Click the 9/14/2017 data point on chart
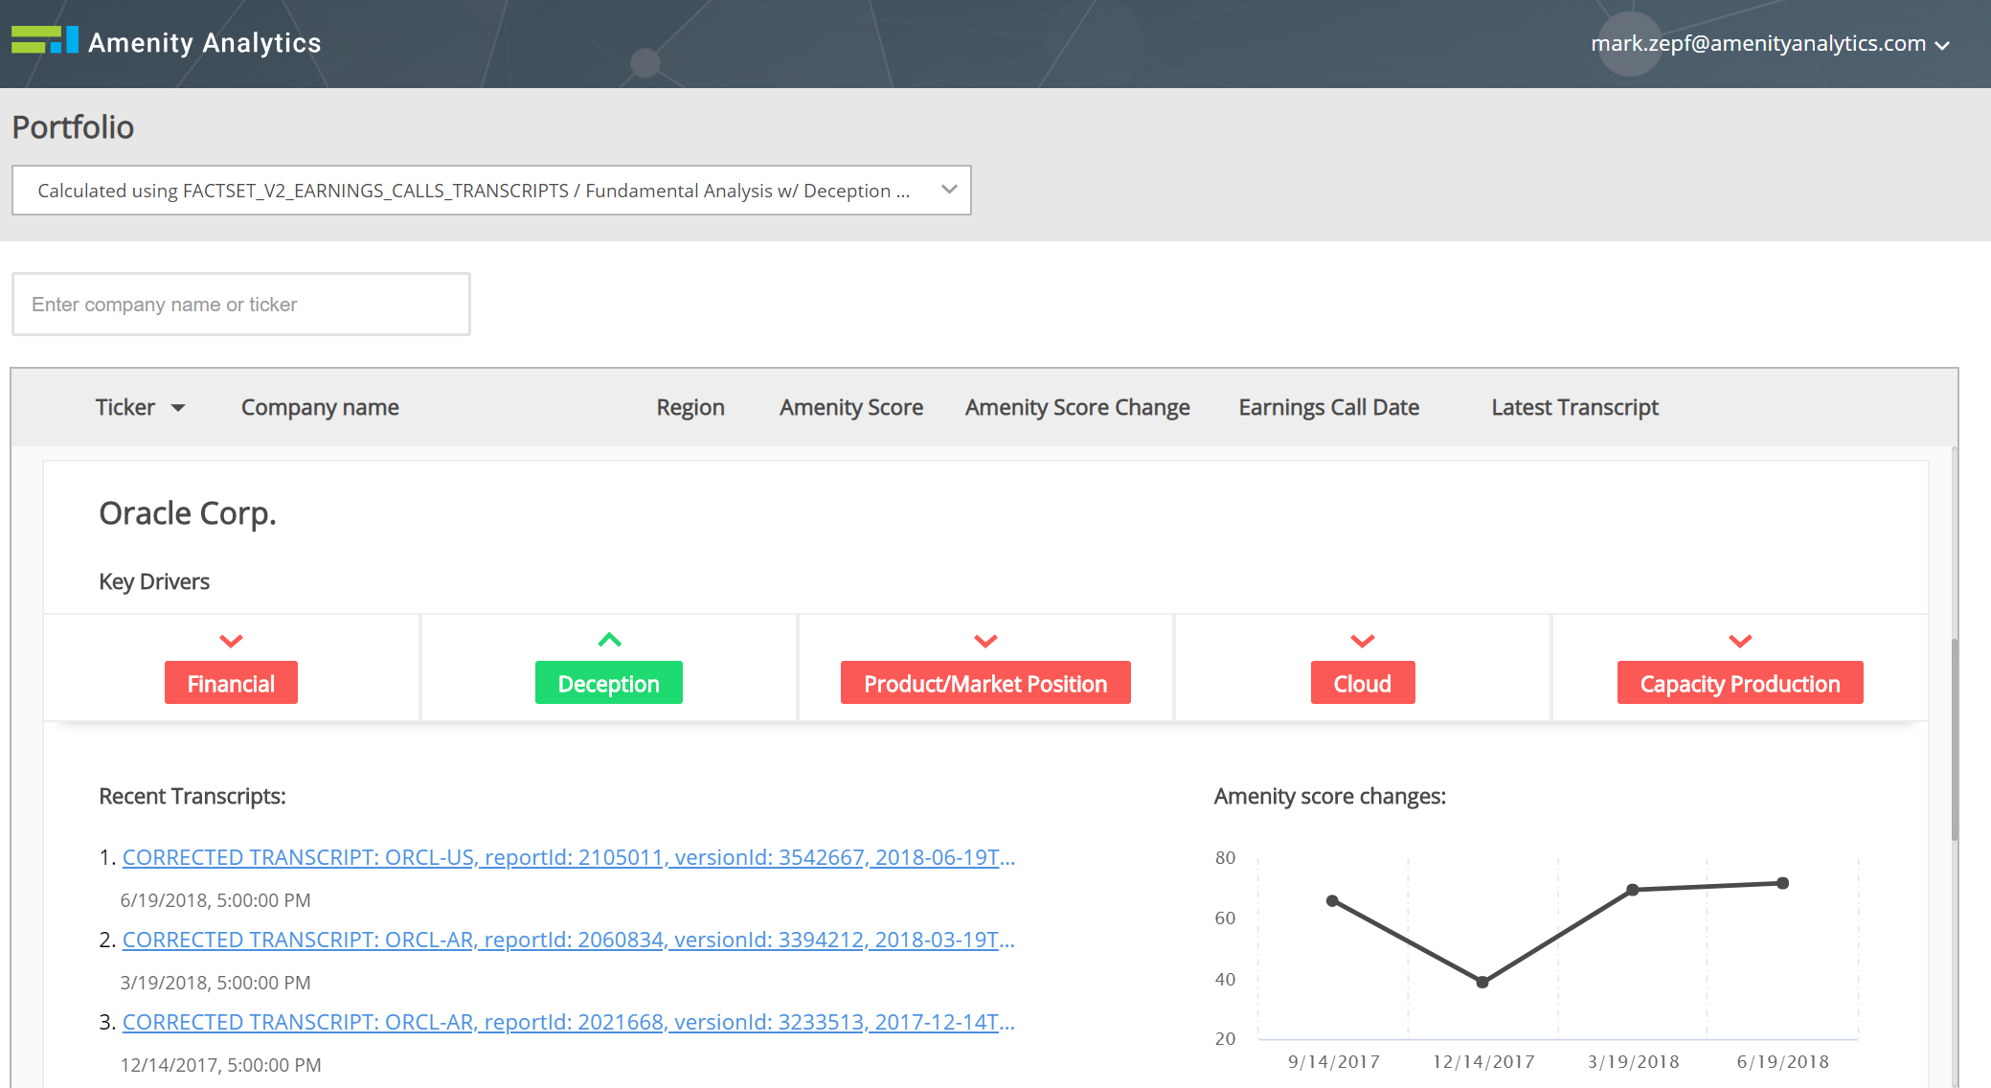1991x1088 pixels. (x=1332, y=900)
